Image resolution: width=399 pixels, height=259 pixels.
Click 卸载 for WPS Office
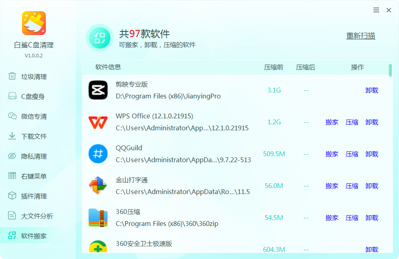(x=372, y=122)
